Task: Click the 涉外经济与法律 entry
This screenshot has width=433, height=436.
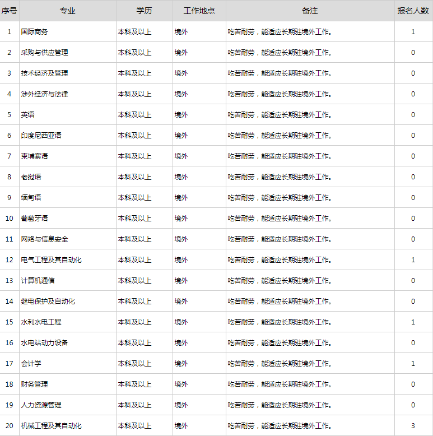Action: coord(44,94)
